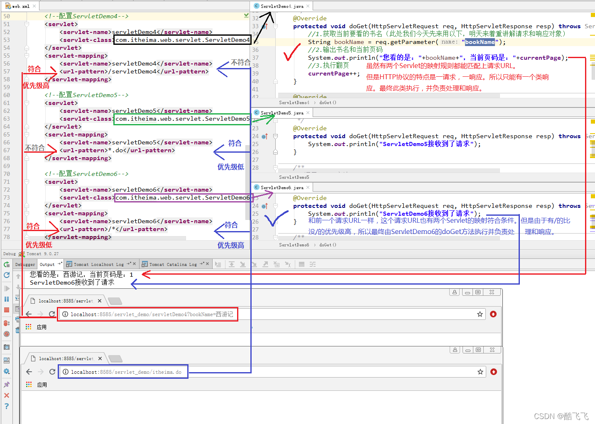Viewport: 595px width, 424px height.
Task: Reload page in servletDemo4 browser window
Action: (x=52, y=314)
